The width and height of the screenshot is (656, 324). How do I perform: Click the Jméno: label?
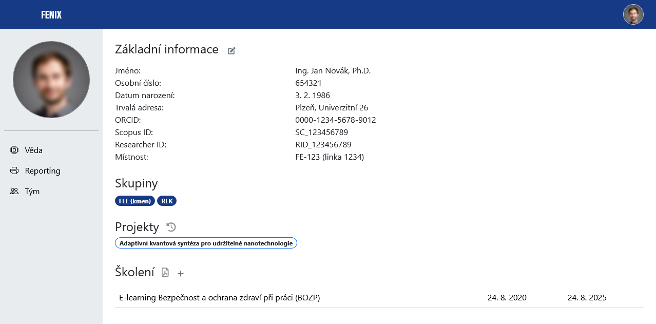[128, 71]
